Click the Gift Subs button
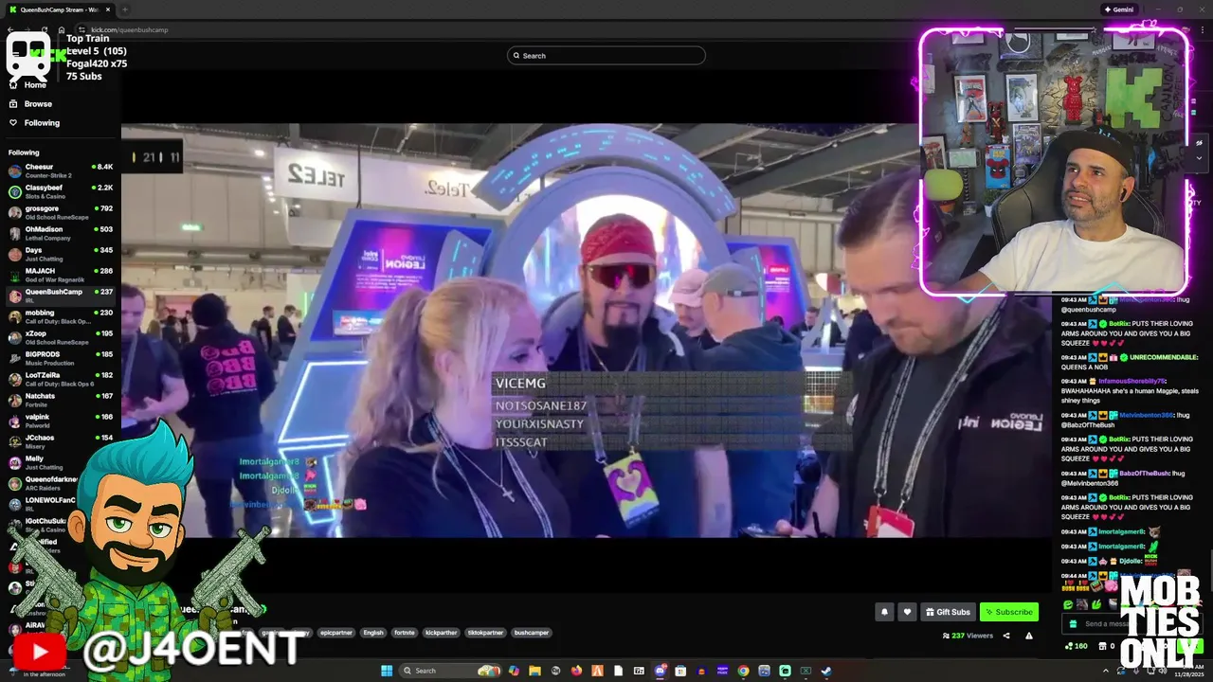 click(948, 612)
